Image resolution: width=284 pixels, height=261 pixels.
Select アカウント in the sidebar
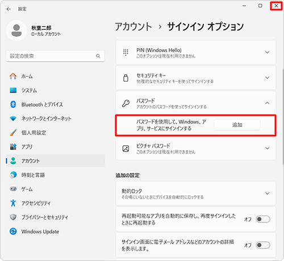[55, 161]
